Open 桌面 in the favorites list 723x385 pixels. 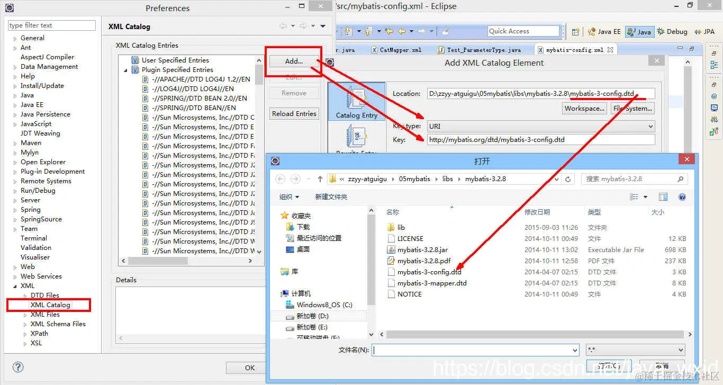(297, 249)
